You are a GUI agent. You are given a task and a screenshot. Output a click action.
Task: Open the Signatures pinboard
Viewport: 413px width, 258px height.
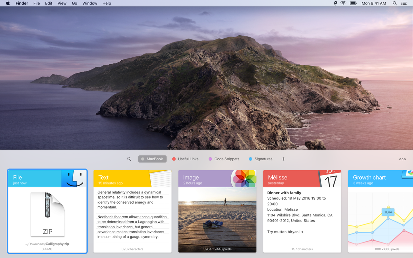coord(260,159)
